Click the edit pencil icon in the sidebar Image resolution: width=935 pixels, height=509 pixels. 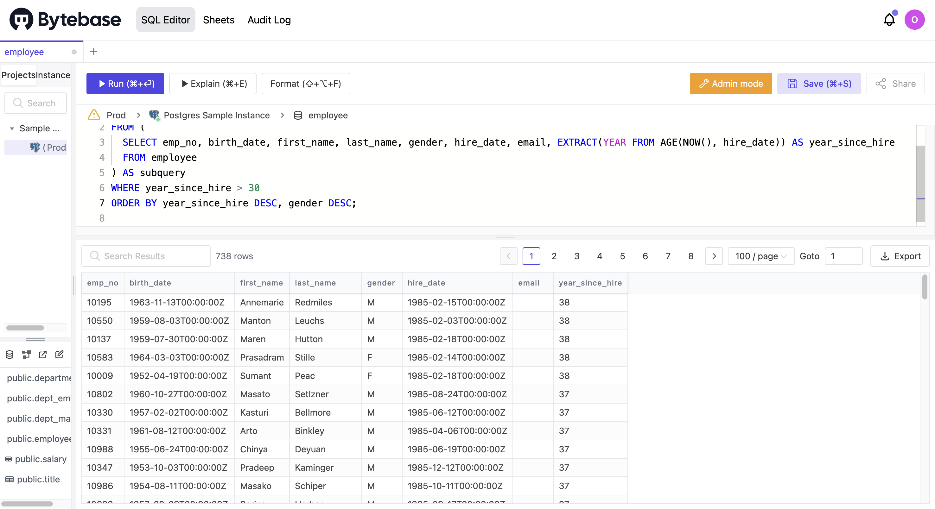59,355
